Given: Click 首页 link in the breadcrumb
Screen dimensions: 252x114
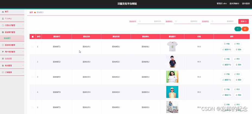Looking at the screenshot, I should (31, 12).
